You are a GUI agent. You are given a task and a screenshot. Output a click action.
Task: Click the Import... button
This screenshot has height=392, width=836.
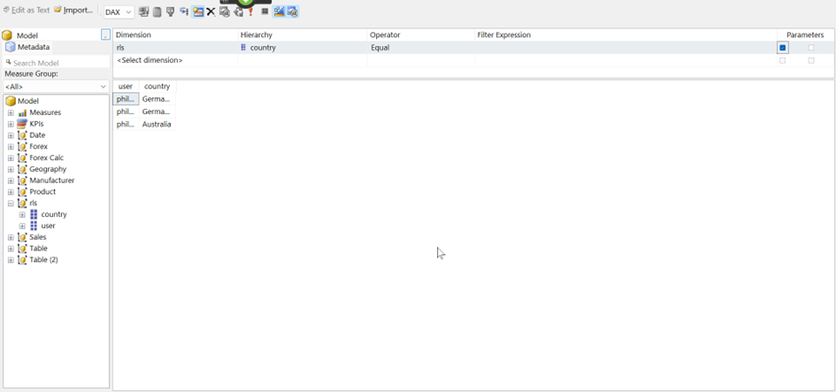click(73, 11)
